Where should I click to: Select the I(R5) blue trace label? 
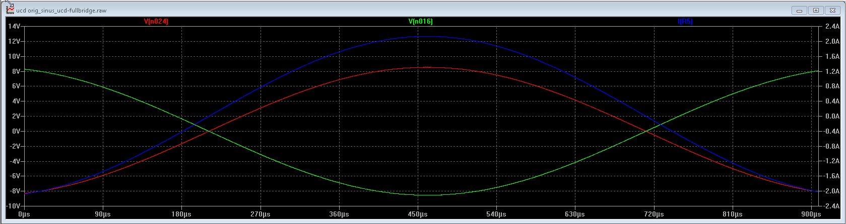(x=685, y=22)
